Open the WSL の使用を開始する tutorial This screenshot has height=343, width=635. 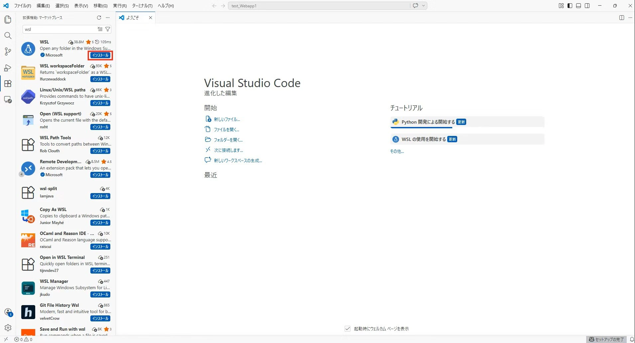tap(467, 139)
